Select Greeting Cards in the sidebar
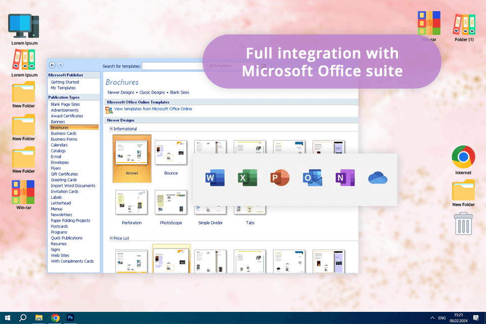This screenshot has height=324, width=486. point(64,180)
